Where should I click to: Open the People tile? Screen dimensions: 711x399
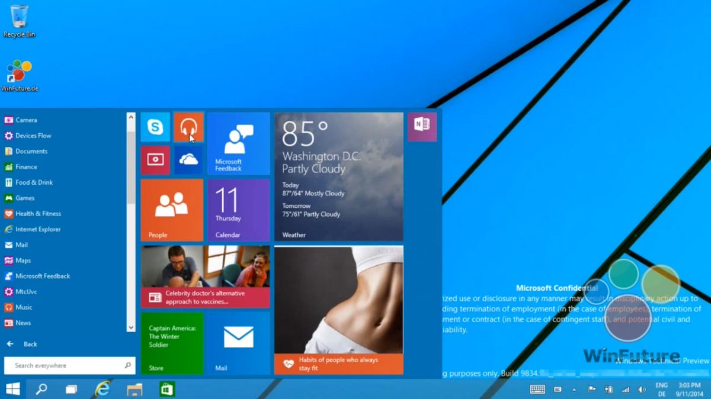tap(171, 210)
